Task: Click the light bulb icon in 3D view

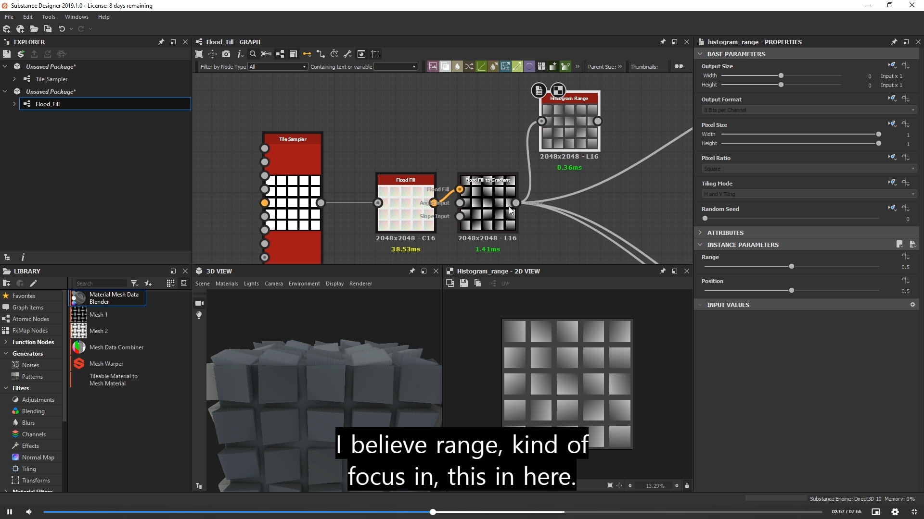Action: (x=199, y=315)
